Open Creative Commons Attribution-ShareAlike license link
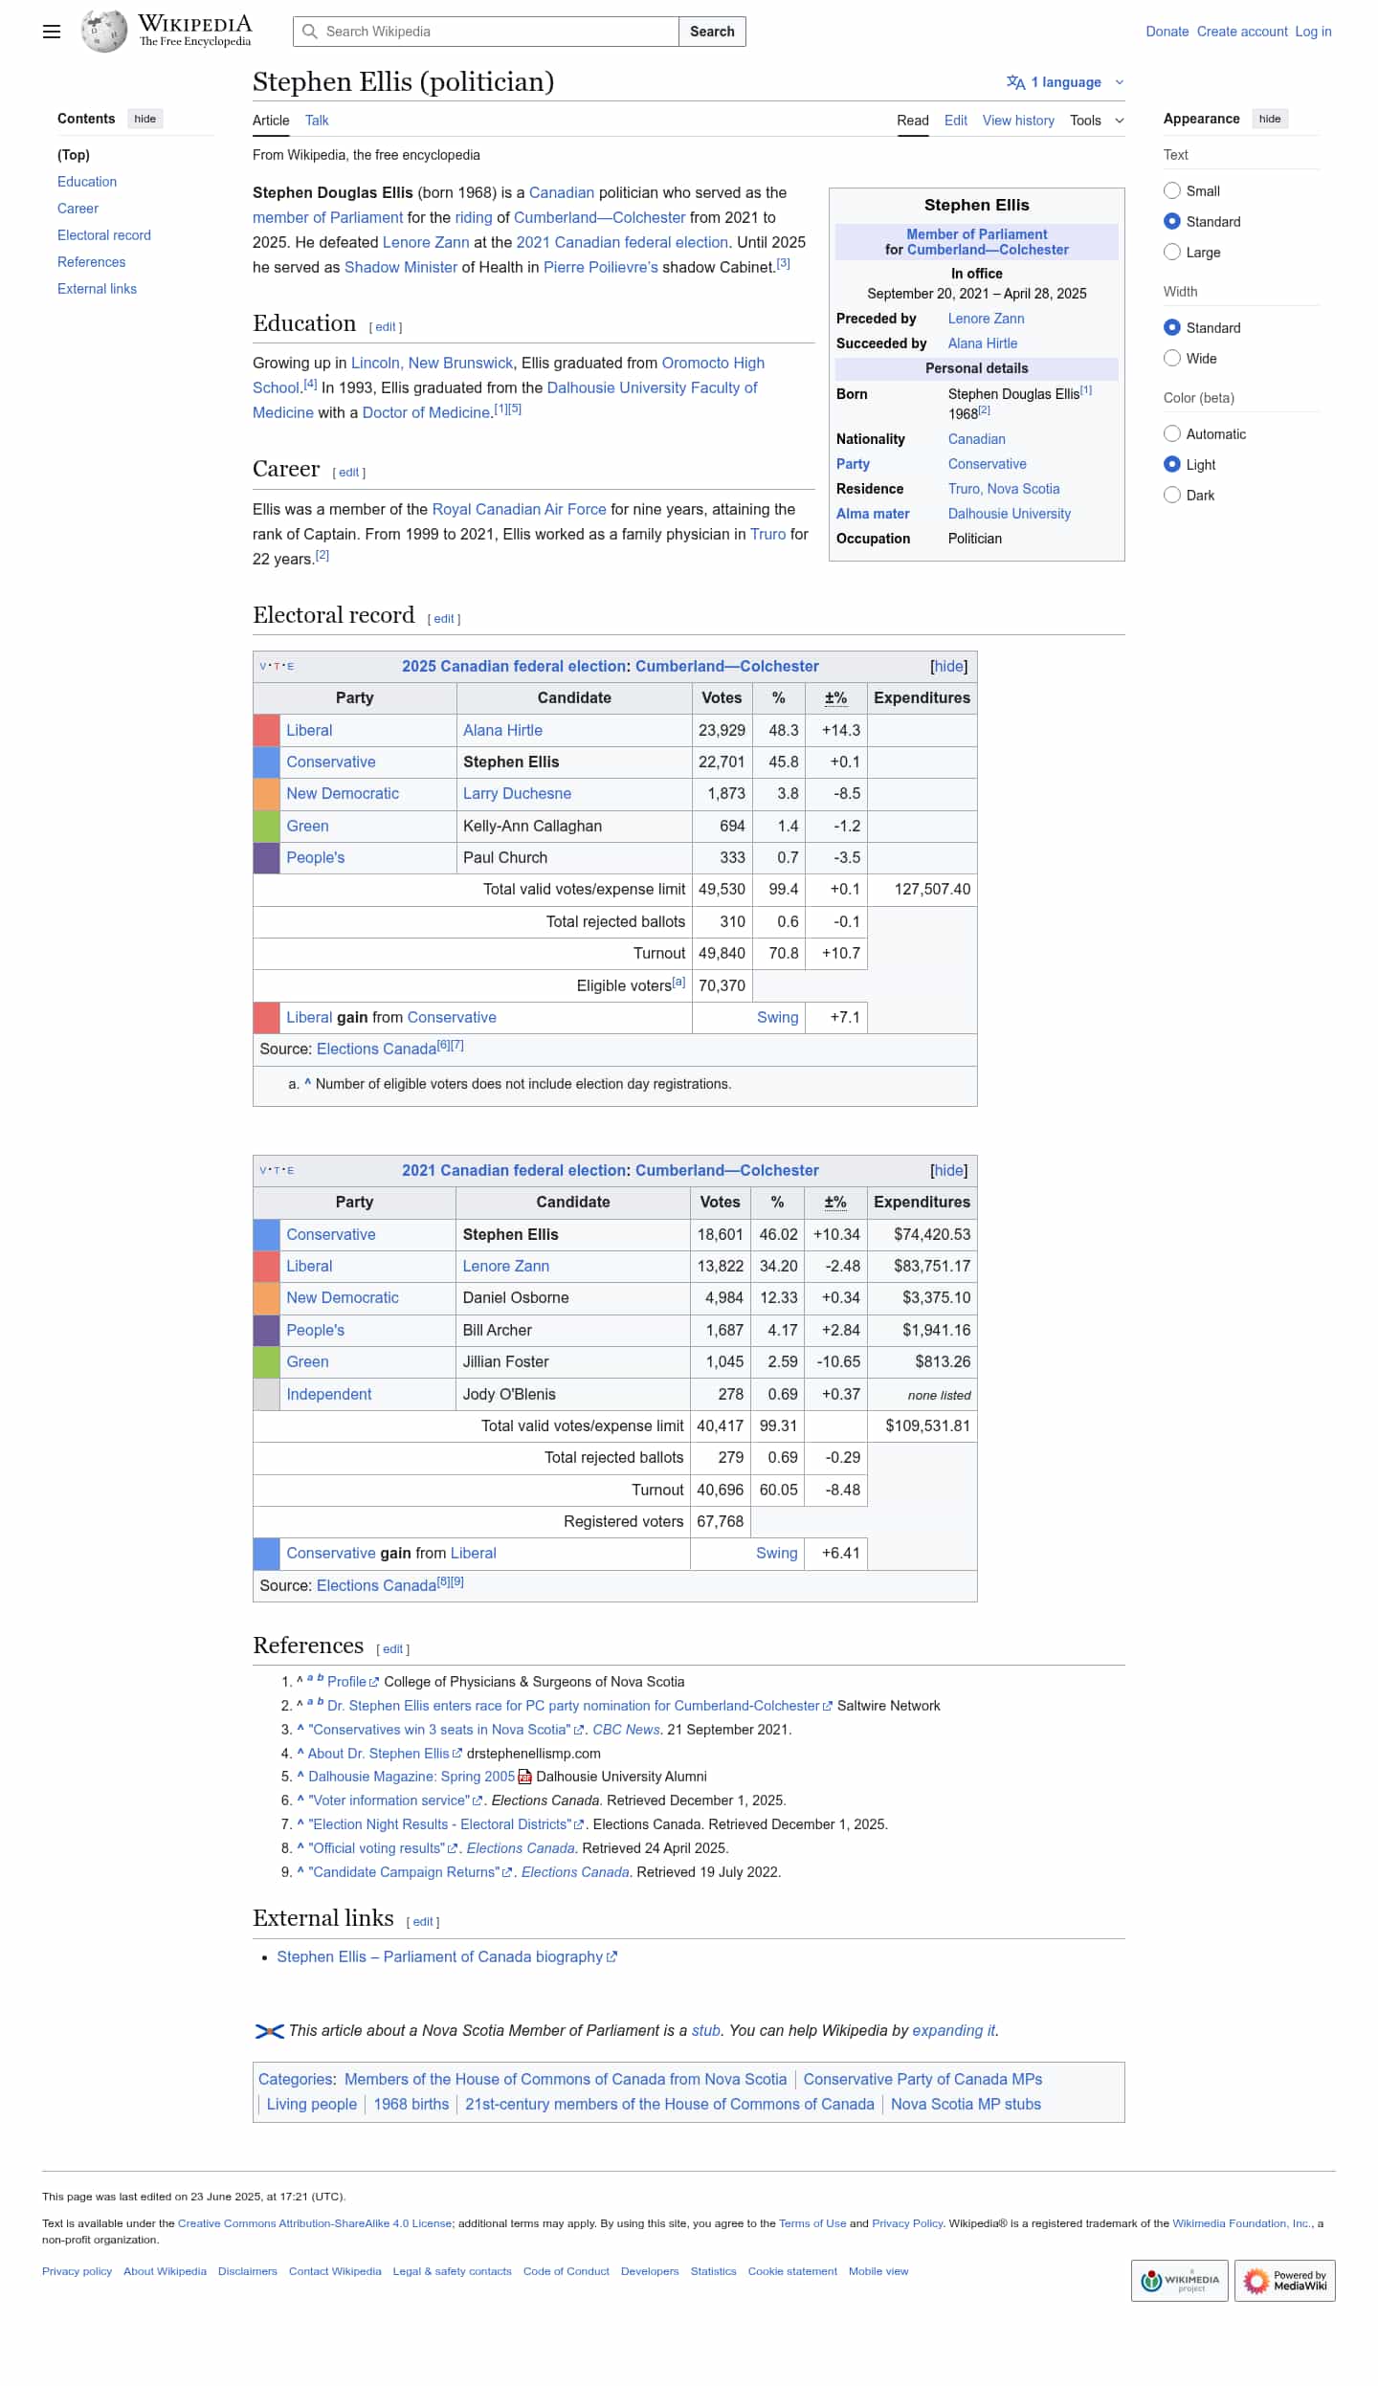Screen dimensions: 1378x2386 coord(315,2223)
